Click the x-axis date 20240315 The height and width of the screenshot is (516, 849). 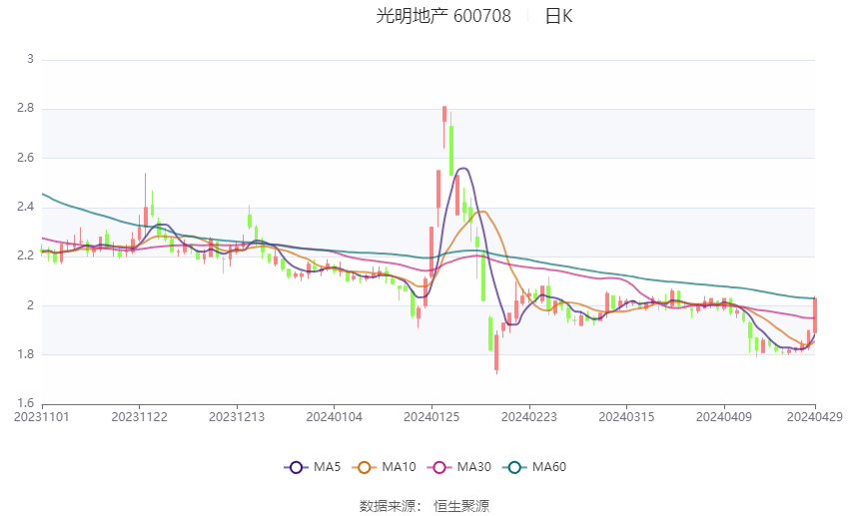[626, 417]
